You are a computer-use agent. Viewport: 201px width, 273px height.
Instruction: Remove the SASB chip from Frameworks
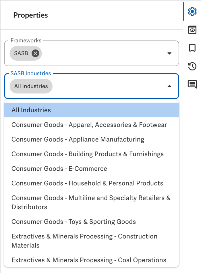(35, 53)
